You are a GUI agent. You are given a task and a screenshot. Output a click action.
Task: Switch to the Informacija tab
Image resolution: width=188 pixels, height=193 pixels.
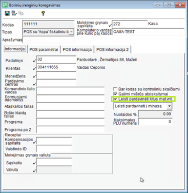(x=15, y=49)
